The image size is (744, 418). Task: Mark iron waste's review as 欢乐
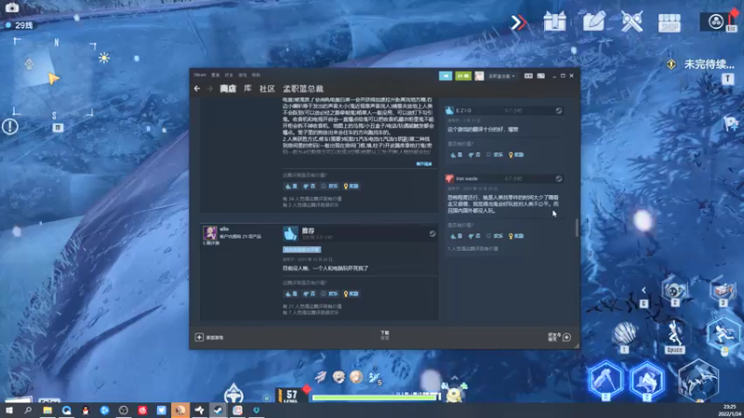click(495, 236)
